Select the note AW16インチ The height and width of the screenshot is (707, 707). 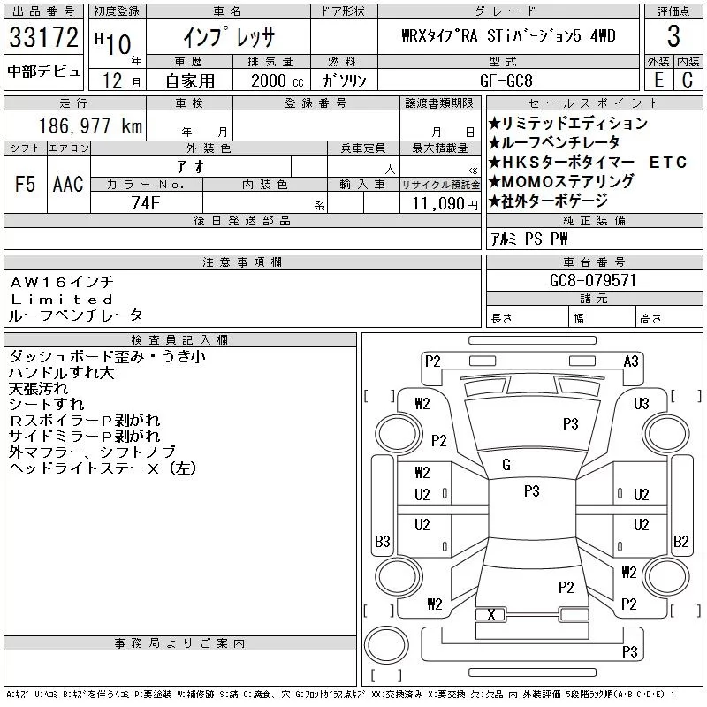point(61,282)
